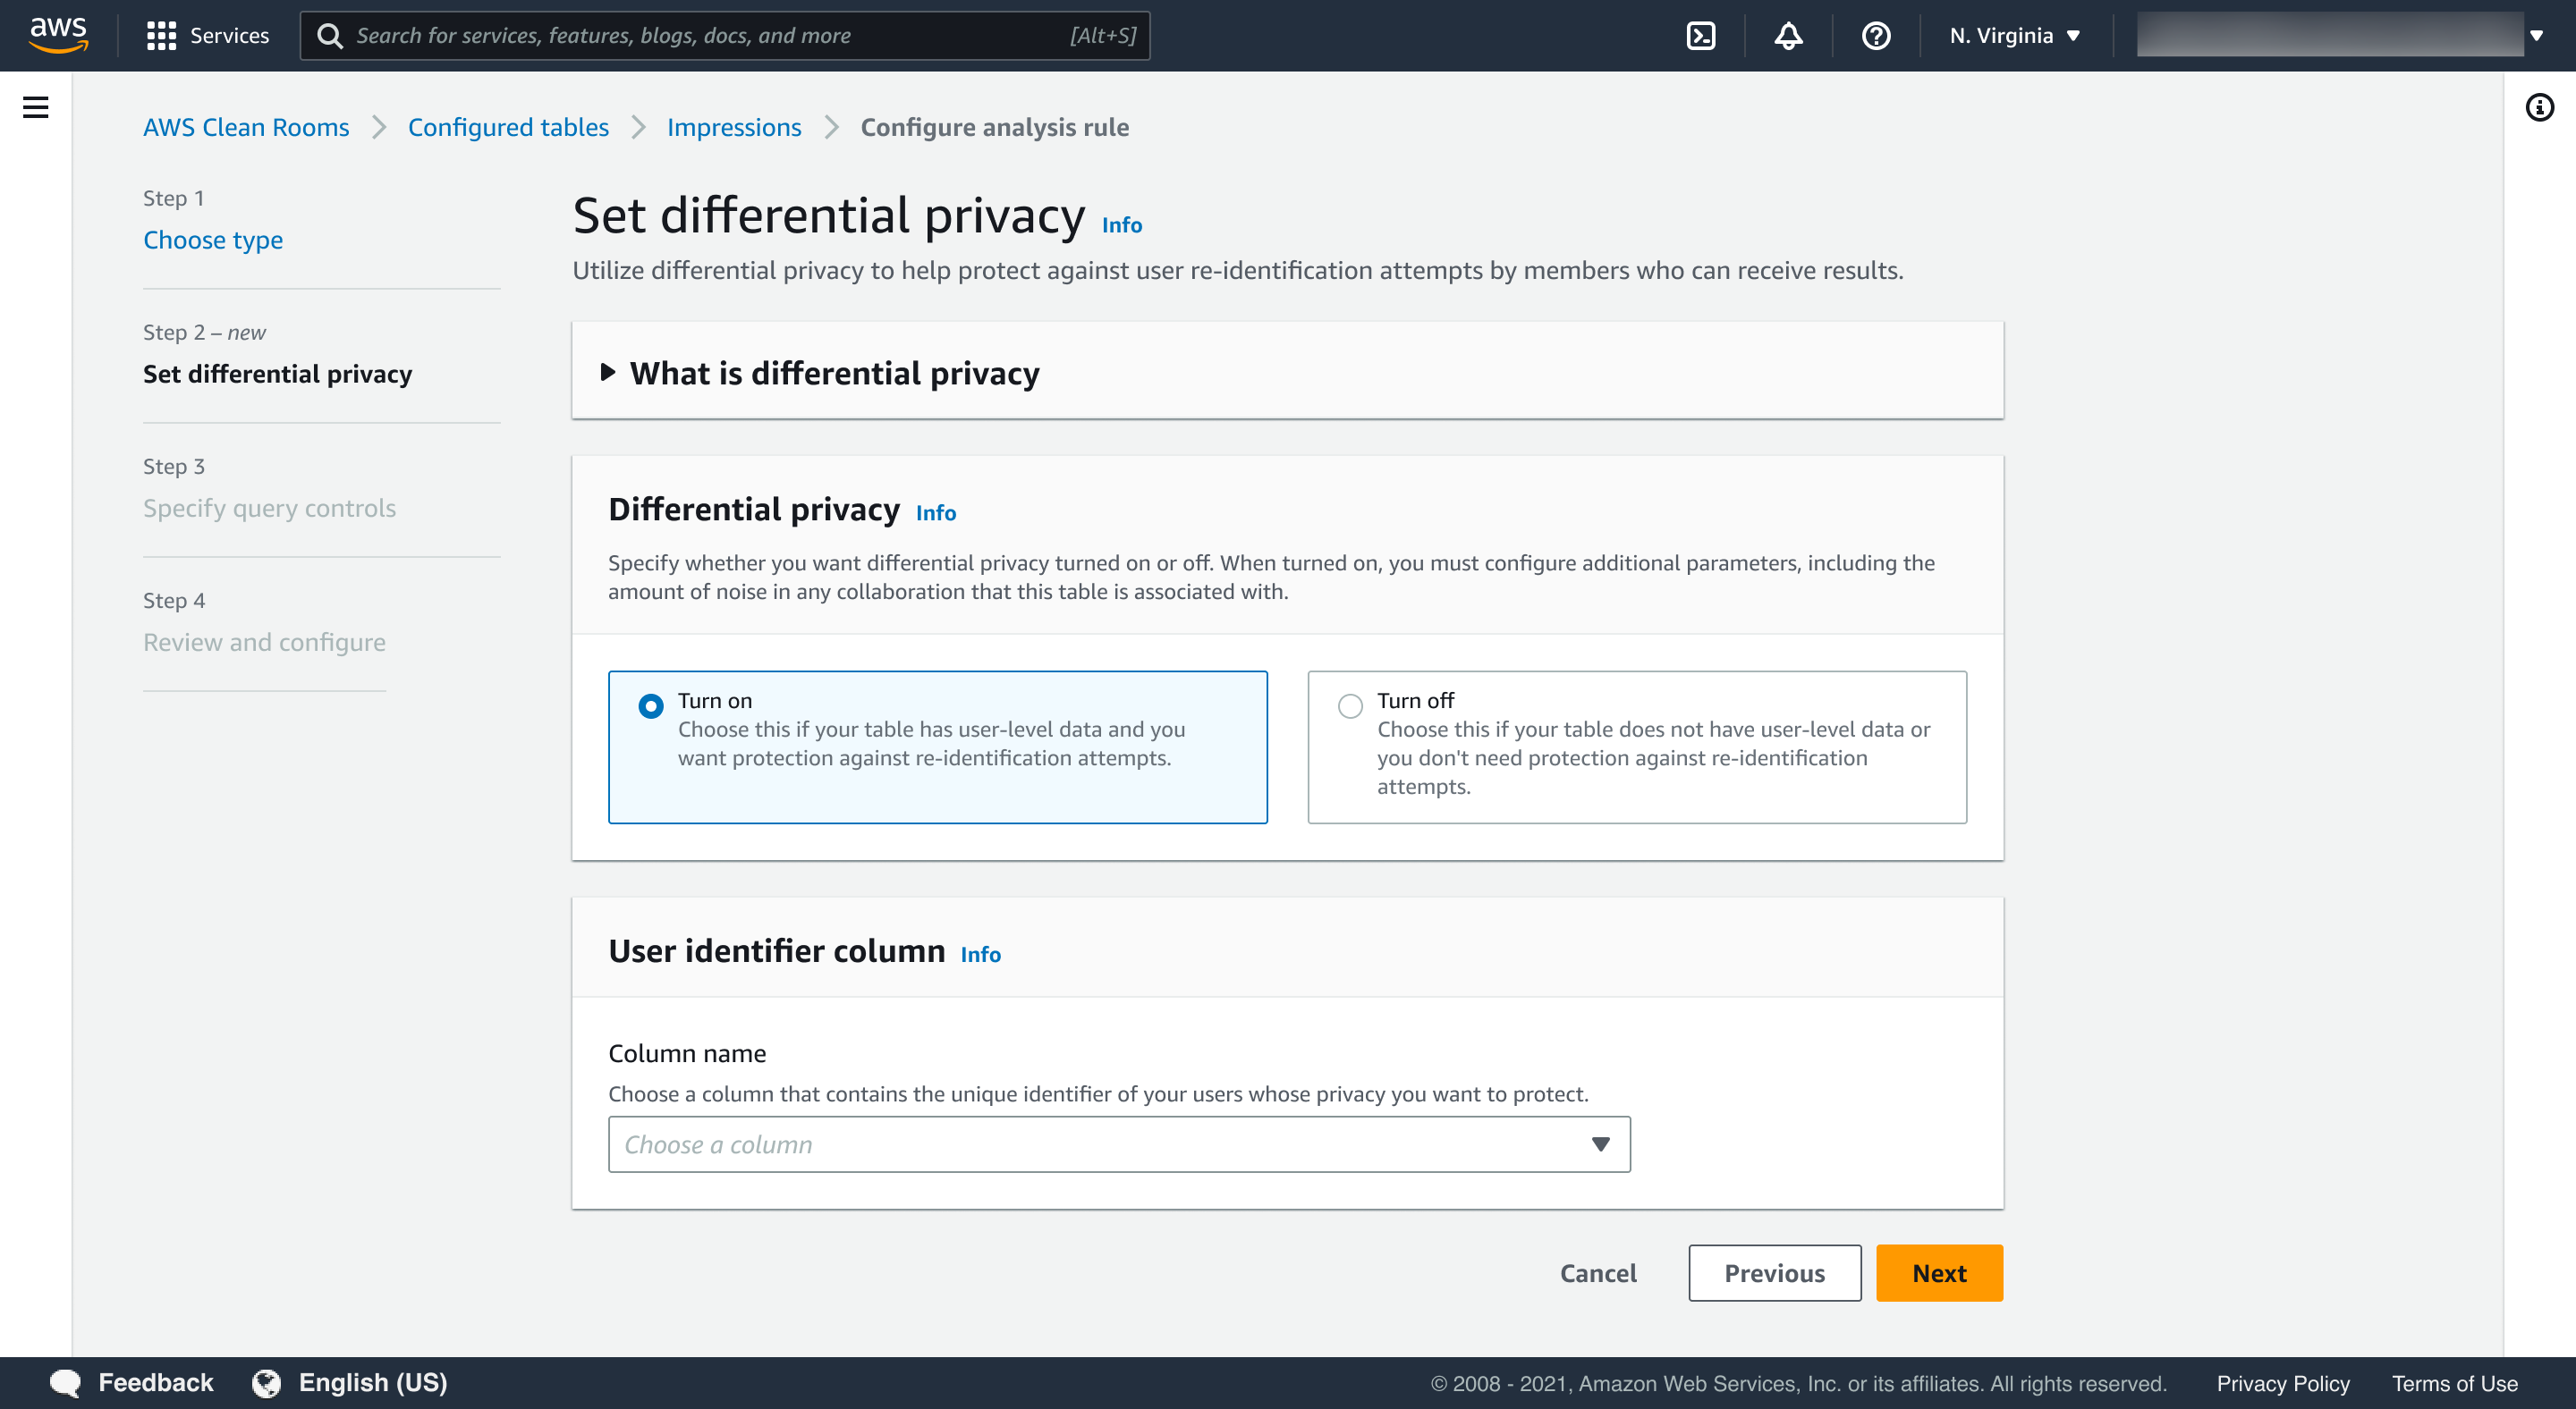Open Info link beside User identifier column
2576x1409 pixels.
pos(980,954)
